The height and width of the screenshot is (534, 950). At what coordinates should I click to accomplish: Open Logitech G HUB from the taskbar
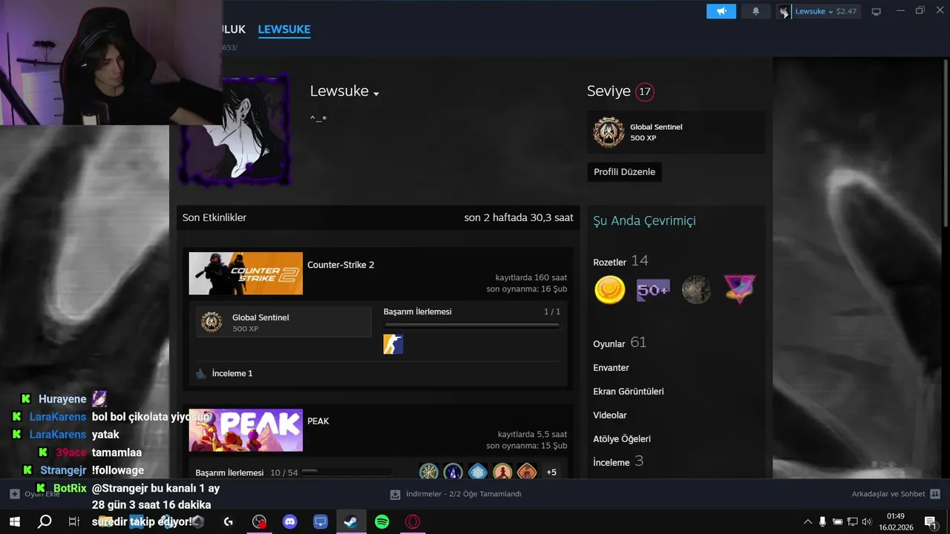click(229, 522)
